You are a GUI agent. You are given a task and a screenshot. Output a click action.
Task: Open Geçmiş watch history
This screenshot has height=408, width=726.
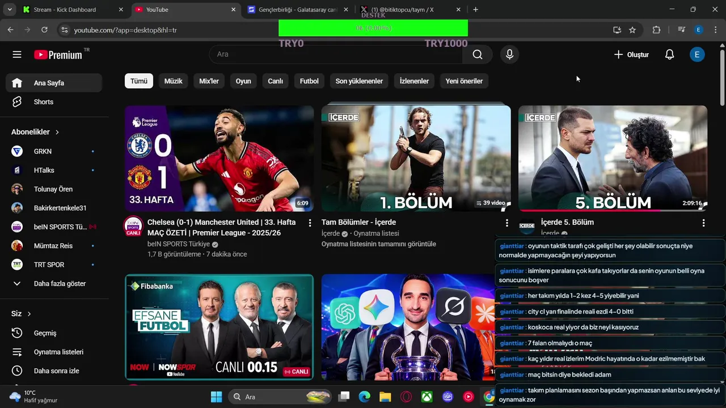pyautogui.click(x=54, y=333)
